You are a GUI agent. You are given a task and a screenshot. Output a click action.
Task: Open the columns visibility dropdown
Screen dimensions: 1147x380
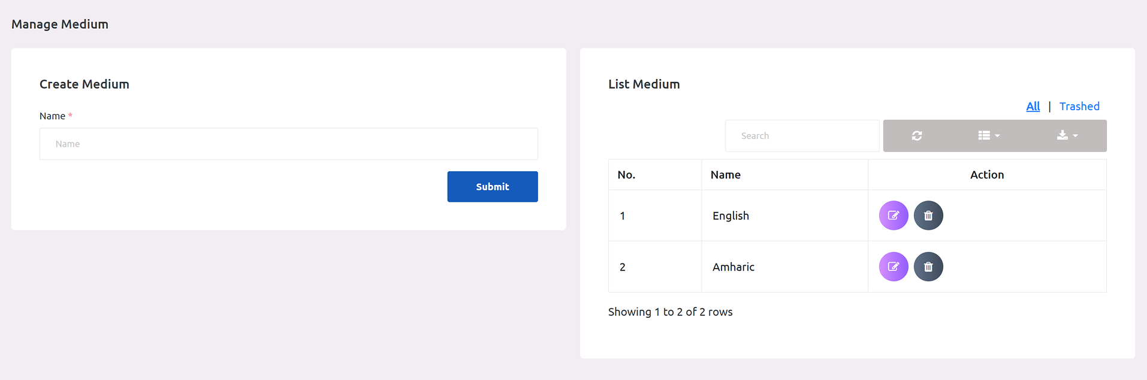(988, 136)
